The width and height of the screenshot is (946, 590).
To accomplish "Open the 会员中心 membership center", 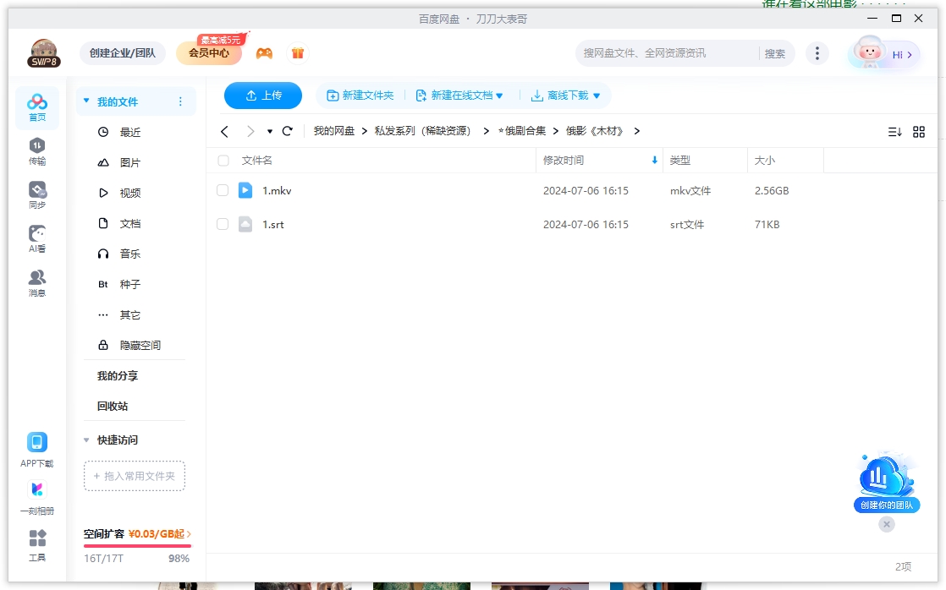I will [207, 52].
